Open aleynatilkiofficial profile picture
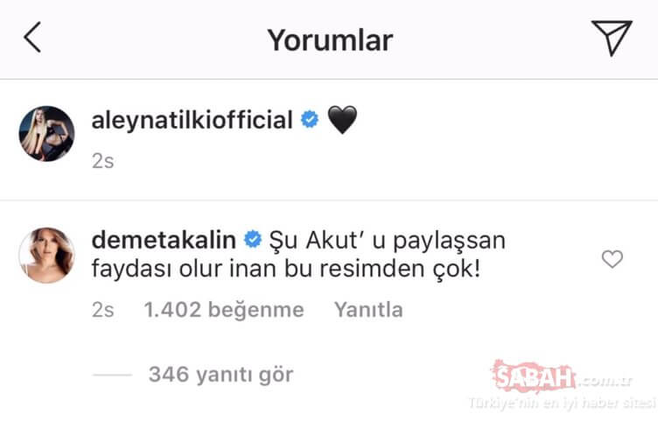The image size is (658, 421). pyautogui.click(x=47, y=134)
